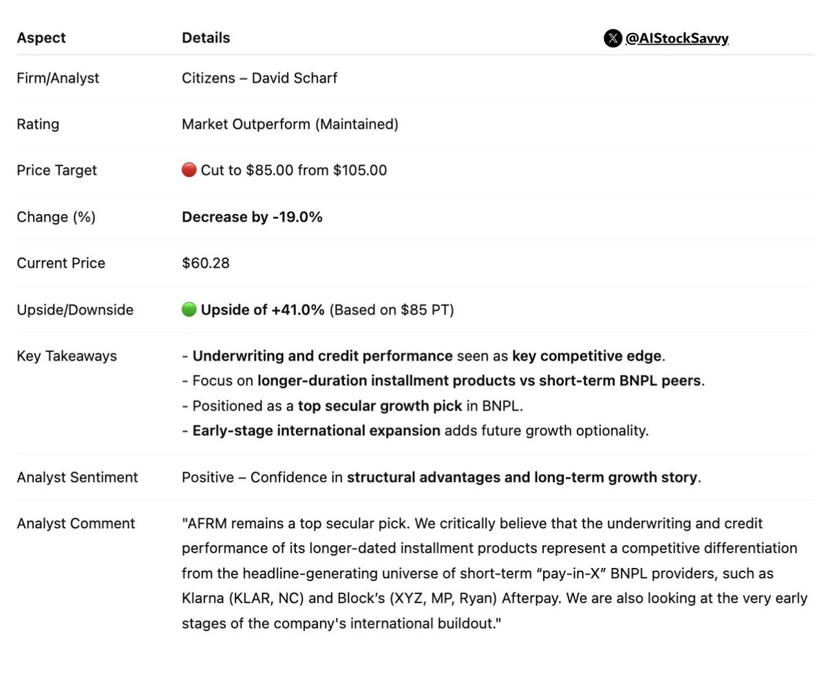Viewport: 826px width, 678px height.
Task: Click Market Outperform (Maintained) value
Action: (x=290, y=124)
